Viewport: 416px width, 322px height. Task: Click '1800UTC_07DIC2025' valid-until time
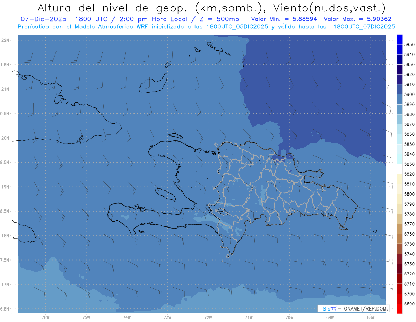[364, 27]
